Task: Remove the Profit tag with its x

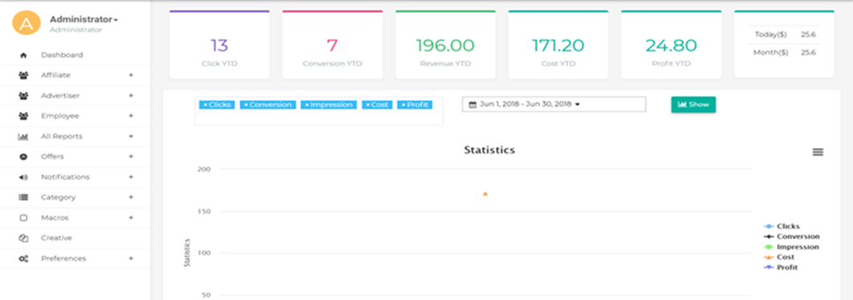Action: 404,105
